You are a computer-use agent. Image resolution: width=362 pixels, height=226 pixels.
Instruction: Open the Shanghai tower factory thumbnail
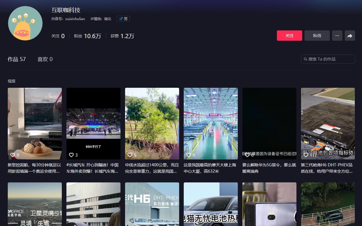point(211,124)
